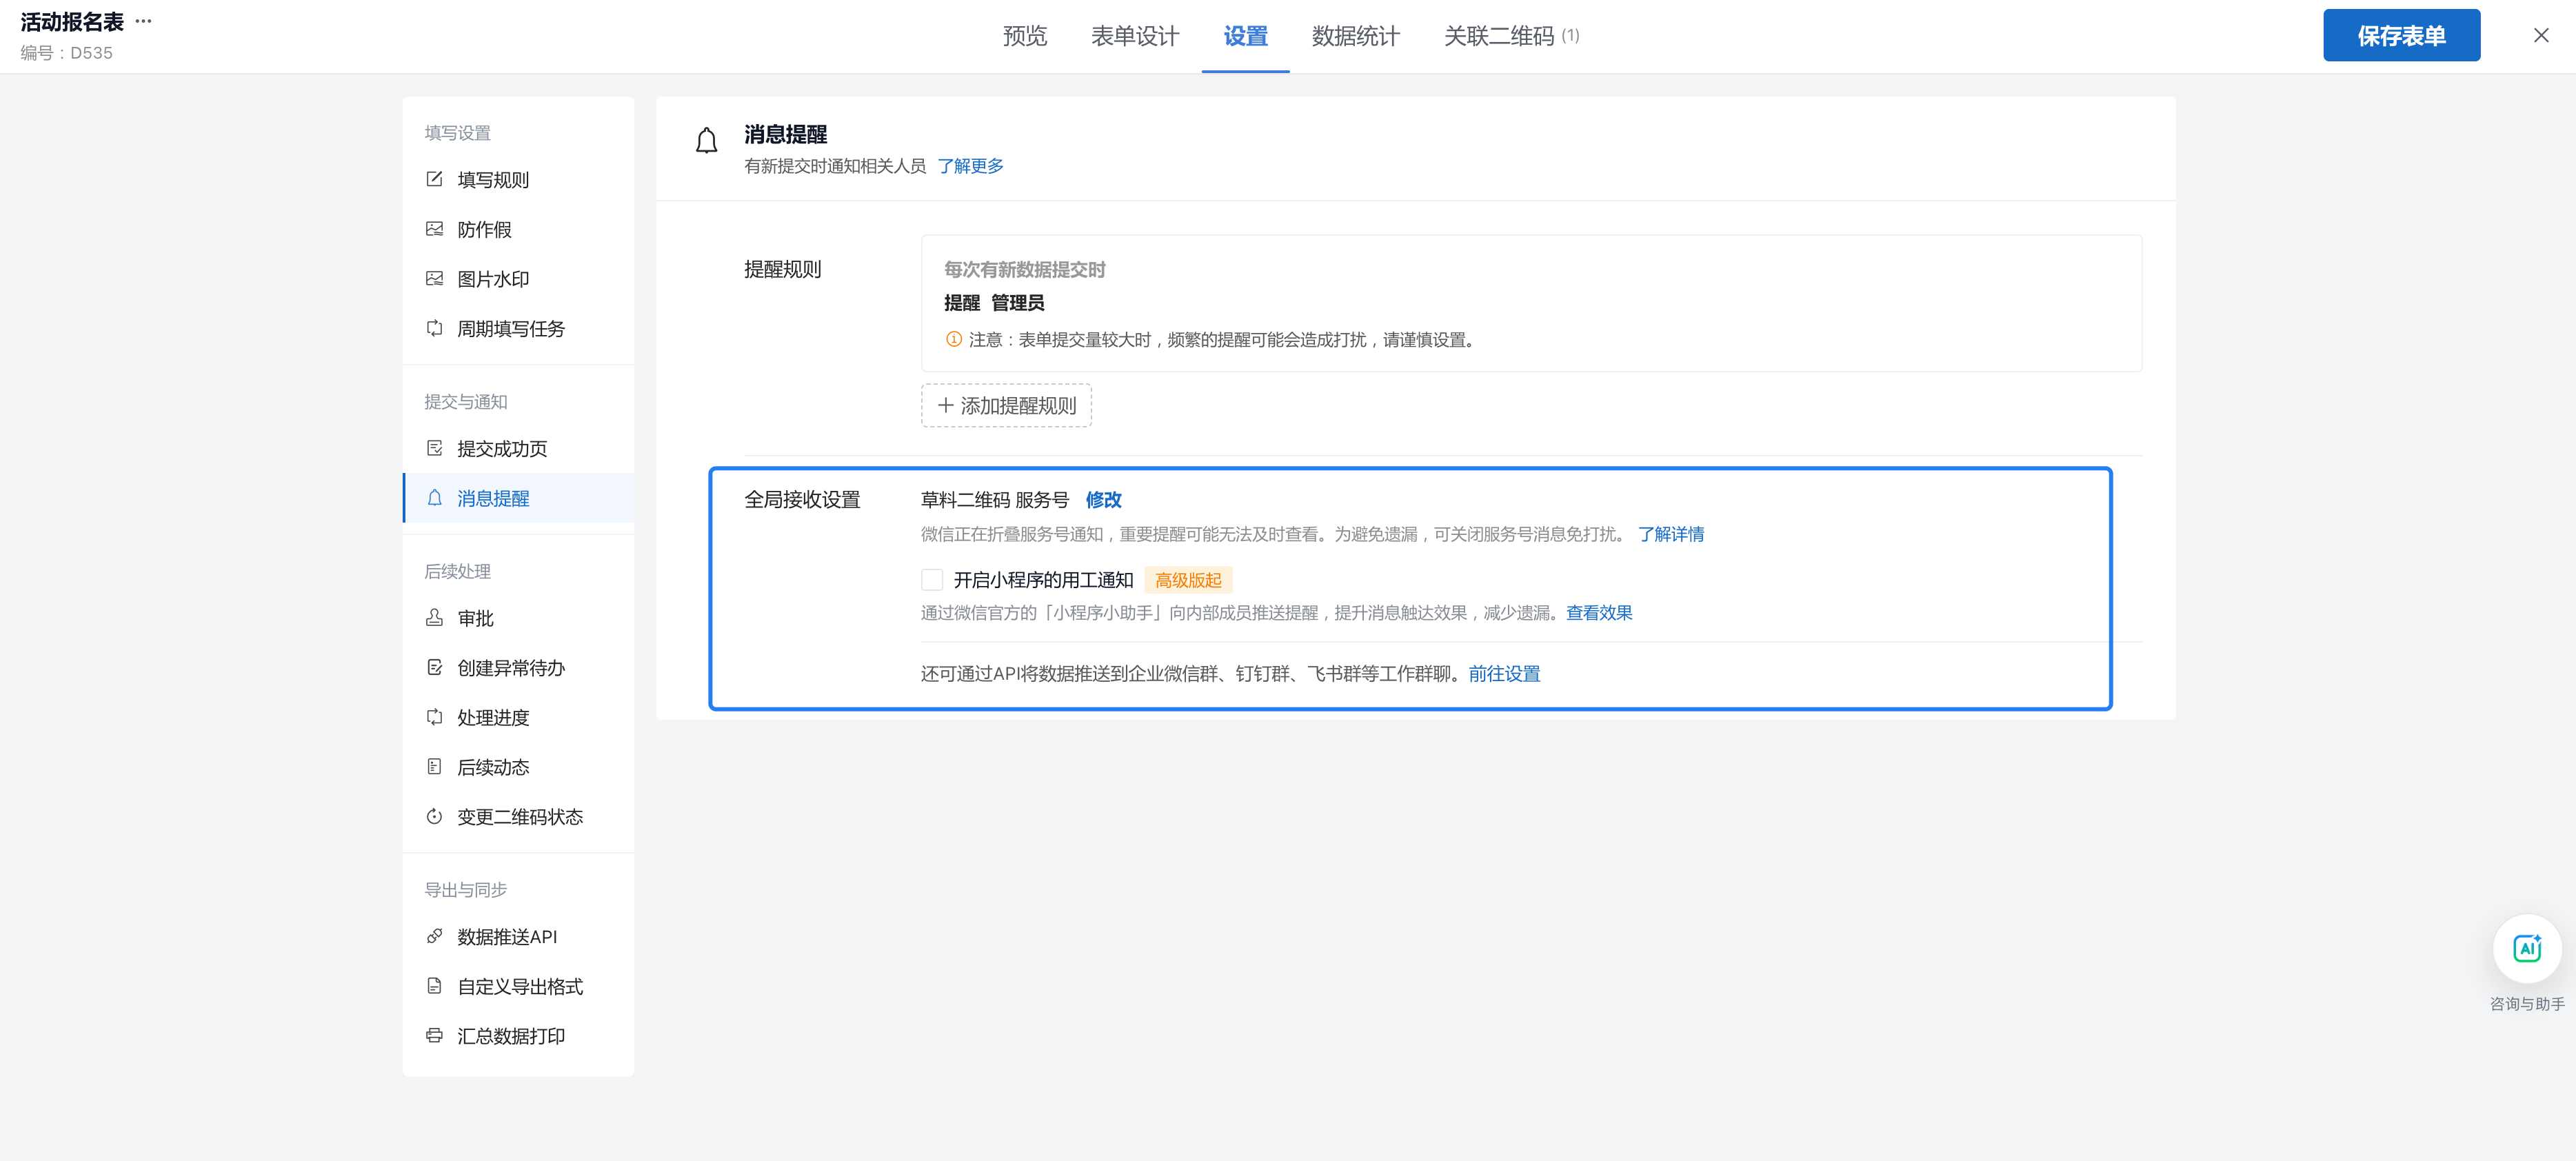This screenshot has height=1161, width=2576.
Task: Click the 修改 link for 服务号
Action: tap(1104, 499)
